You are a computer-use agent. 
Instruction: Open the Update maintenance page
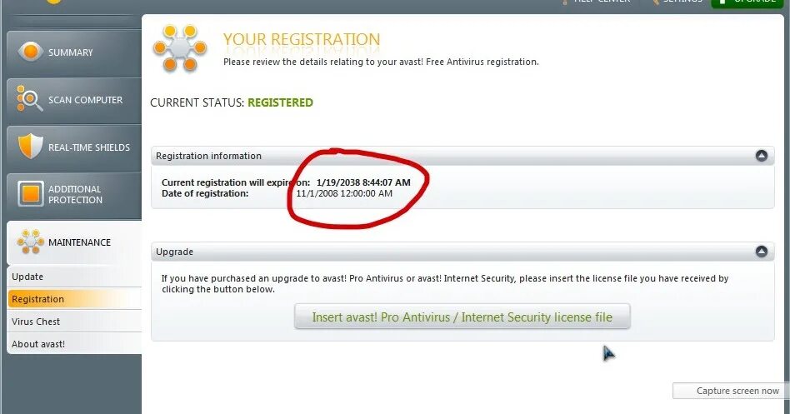click(x=28, y=277)
